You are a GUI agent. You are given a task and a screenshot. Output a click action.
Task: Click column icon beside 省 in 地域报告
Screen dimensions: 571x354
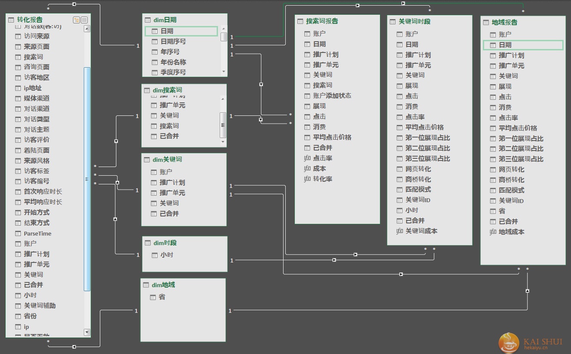(493, 211)
